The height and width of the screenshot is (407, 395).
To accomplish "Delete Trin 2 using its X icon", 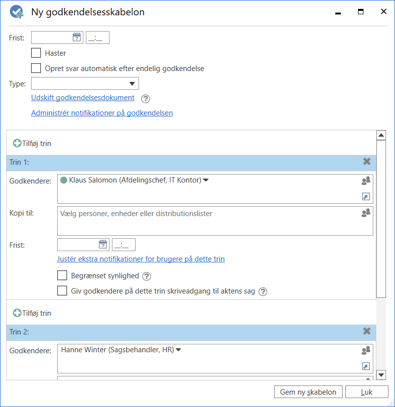I will (366, 332).
